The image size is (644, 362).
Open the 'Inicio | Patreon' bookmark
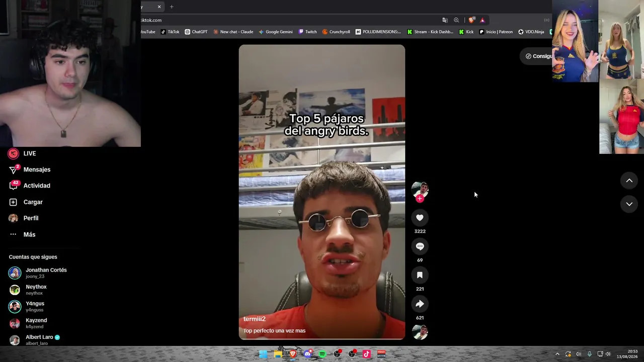(496, 32)
